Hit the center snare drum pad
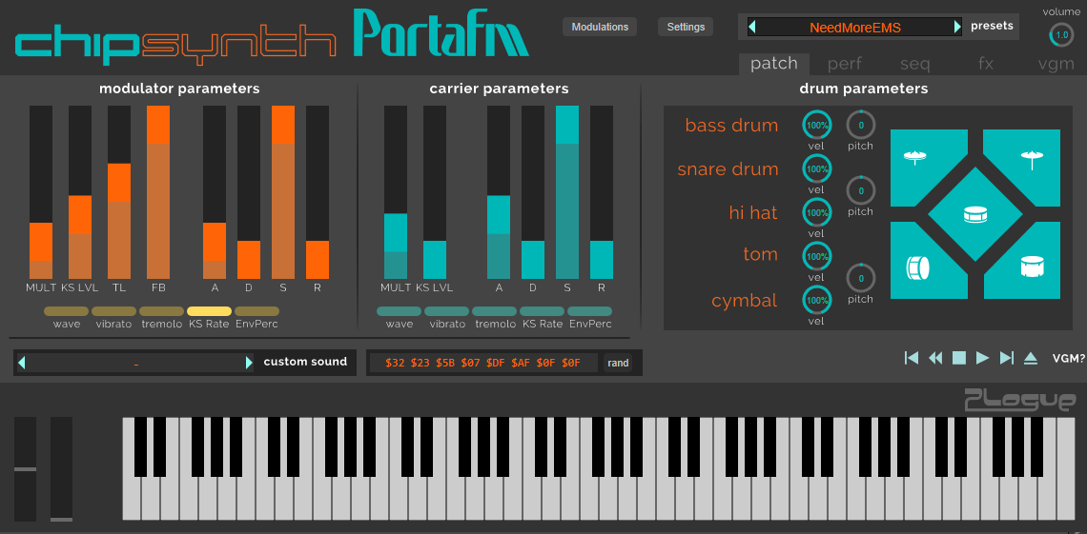Image resolution: width=1087 pixels, height=534 pixels. tap(974, 215)
